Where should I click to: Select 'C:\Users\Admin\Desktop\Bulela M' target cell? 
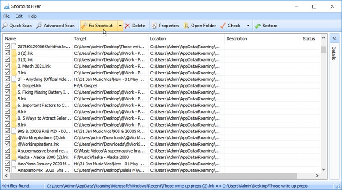(109, 170)
